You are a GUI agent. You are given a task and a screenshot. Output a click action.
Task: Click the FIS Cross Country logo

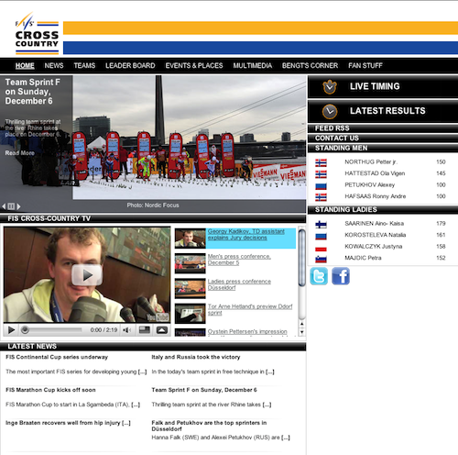tap(37, 34)
